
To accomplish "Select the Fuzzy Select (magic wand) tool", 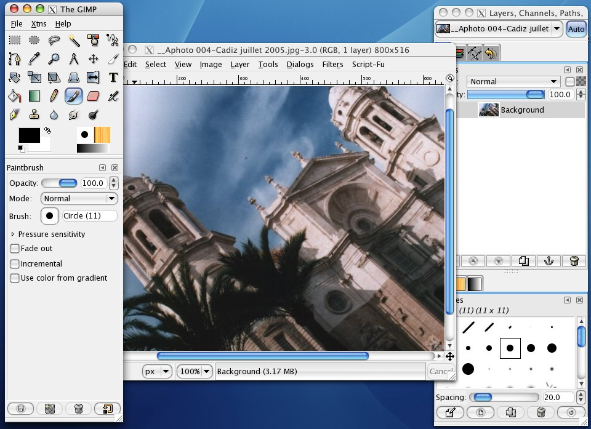I will (74, 39).
